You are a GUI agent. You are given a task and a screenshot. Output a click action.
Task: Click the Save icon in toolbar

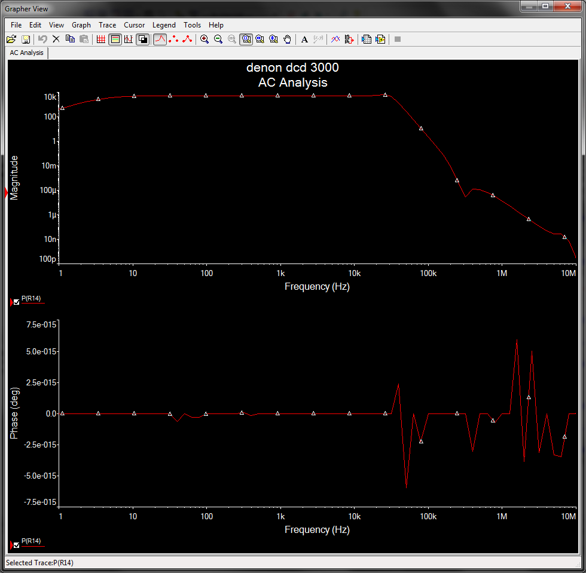26,39
